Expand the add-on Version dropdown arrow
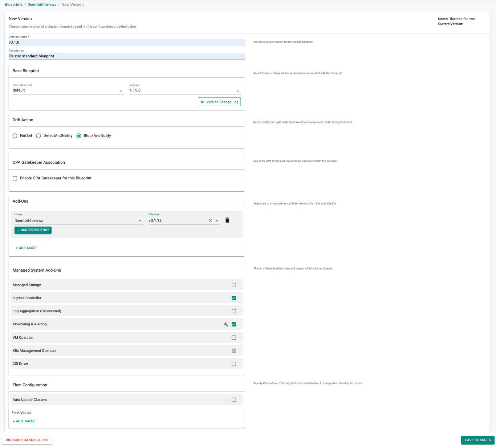Image resolution: width=496 pixels, height=447 pixels. point(217,221)
